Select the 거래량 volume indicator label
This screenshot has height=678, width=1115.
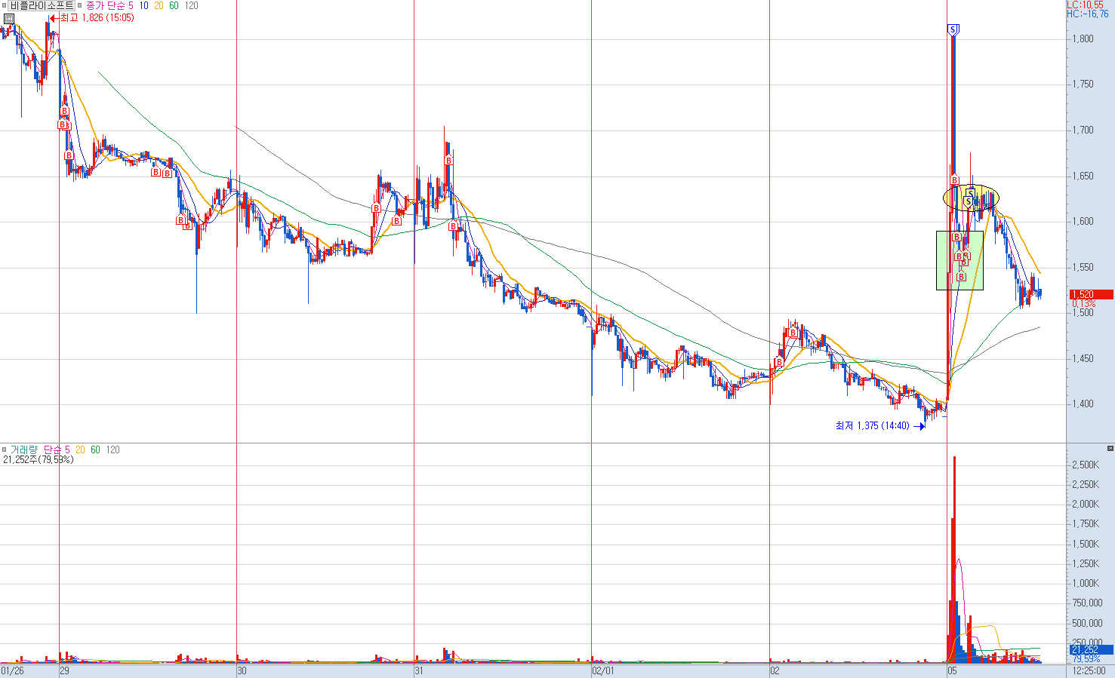click(23, 449)
